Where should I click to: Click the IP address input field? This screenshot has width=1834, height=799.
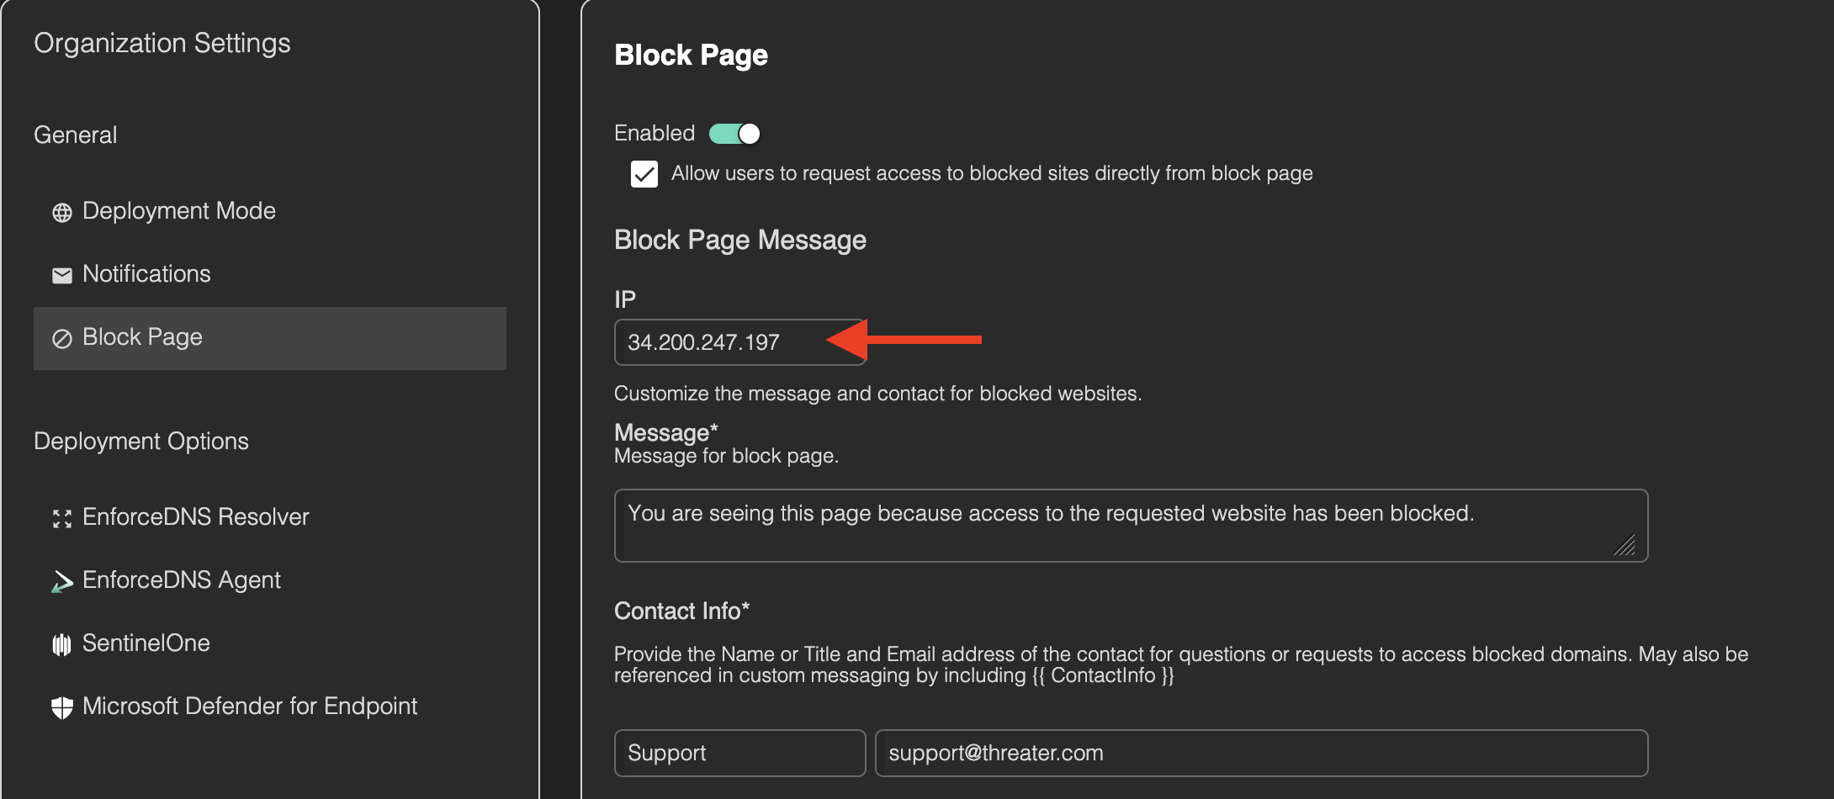point(724,342)
